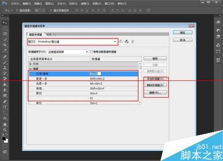Select the Shift+Ctrl+Z shortcut row
223x161 pixels.
click(x=83, y=79)
